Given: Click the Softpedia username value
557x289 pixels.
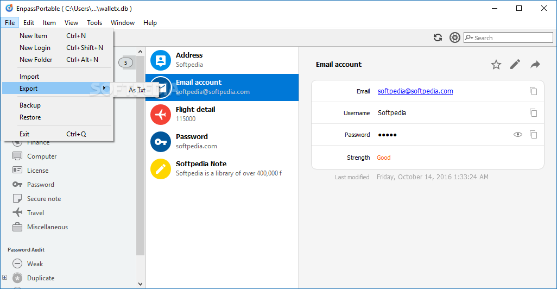Looking at the screenshot, I should pos(392,112).
